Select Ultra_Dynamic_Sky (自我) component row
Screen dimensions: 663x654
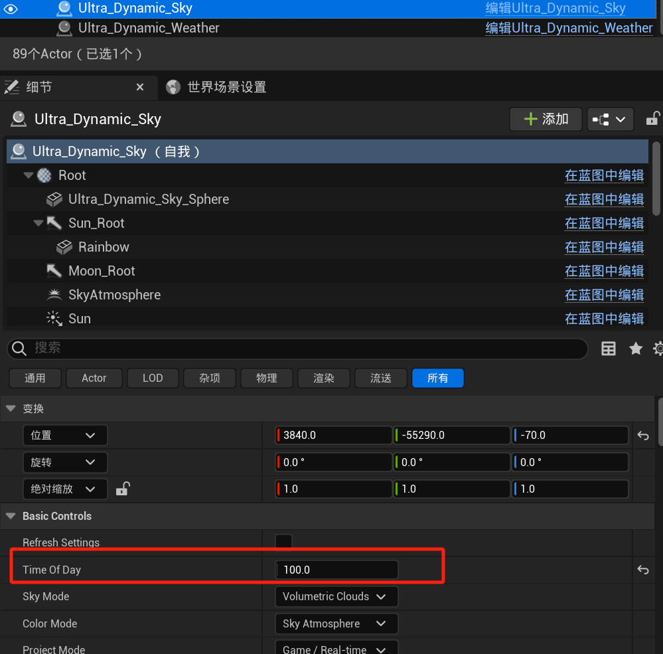[327, 151]
